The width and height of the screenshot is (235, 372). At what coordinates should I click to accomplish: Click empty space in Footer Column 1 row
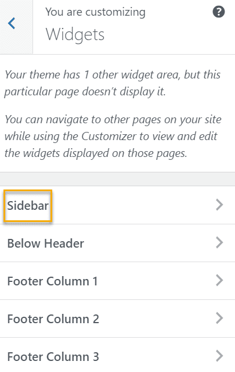click(x=156, y=281)
